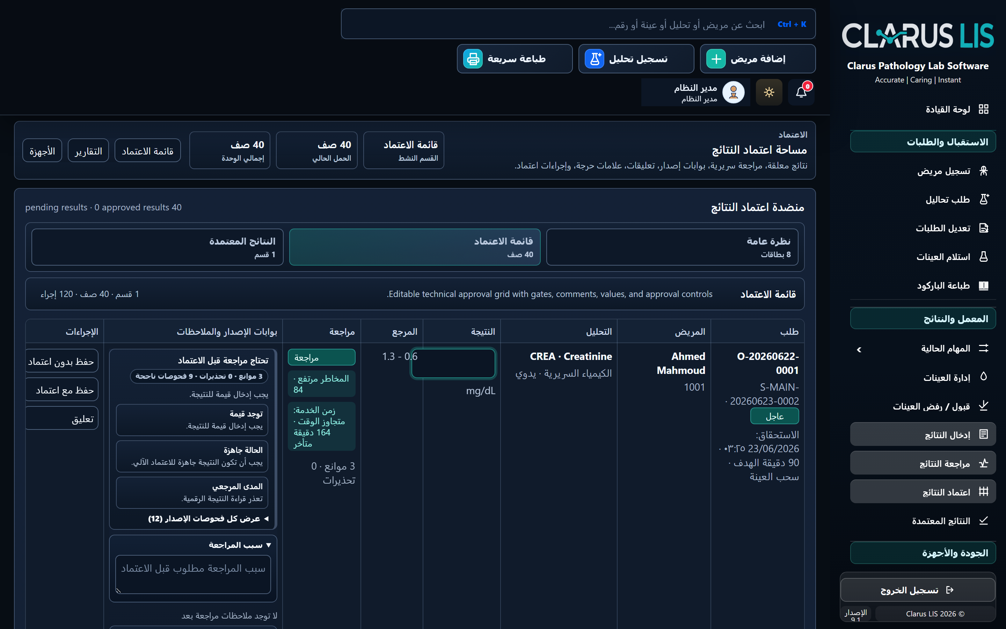Image resolution: width=1006 pixels, height=629 pixels.
Task: Click the test request flask icon
Action: tap(983, 200)
